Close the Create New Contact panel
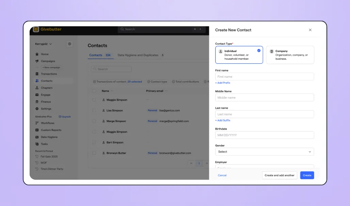The image size is (350, 206). tap(310, 30)
